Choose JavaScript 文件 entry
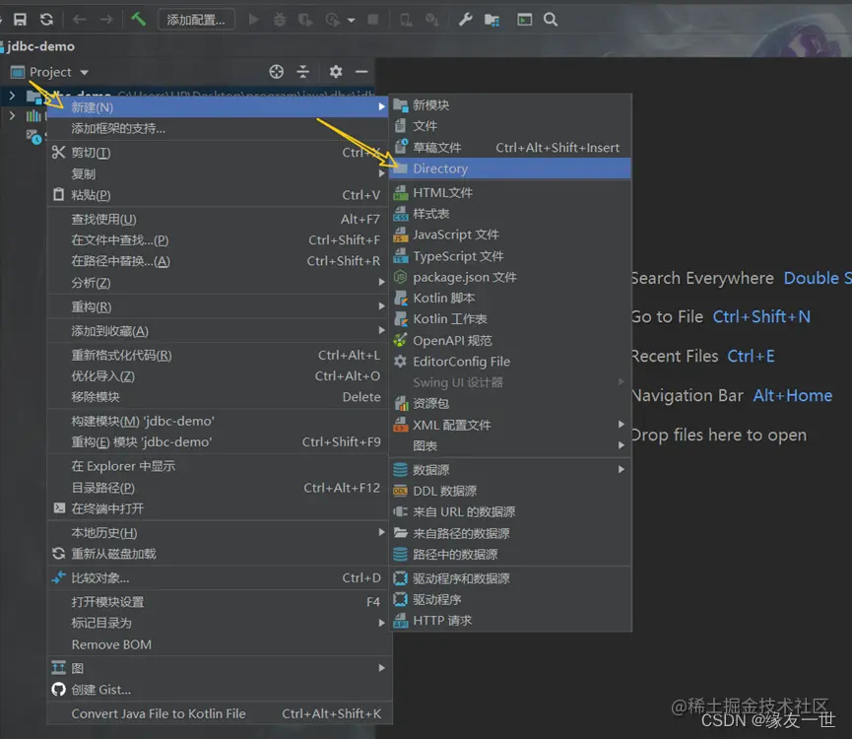This screenshot has height=739, width=852. tap(510, 235)
